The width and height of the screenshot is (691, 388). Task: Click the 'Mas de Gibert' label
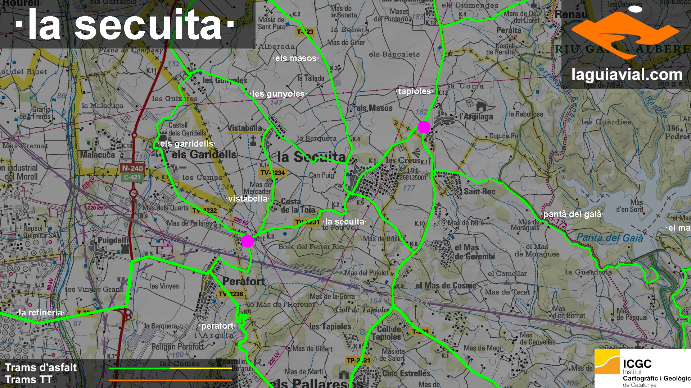tap(312, 348)
